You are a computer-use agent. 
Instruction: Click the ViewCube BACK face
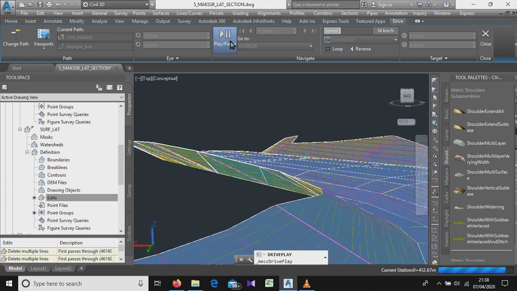(407, 96)
